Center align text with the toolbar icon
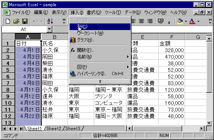Viewport: 214px width, 140px height. click(141, 21)
